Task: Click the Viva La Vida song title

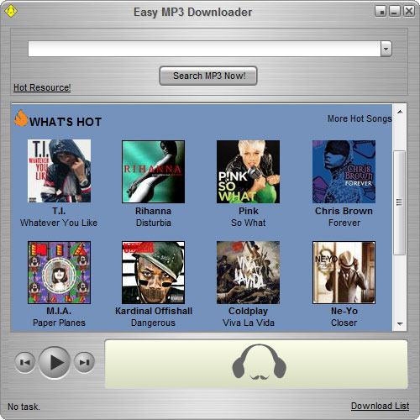Action: 249,323
